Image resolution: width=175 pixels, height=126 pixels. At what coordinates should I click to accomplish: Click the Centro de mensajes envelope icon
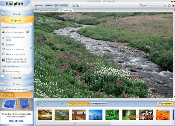click(x=2, y=88)
